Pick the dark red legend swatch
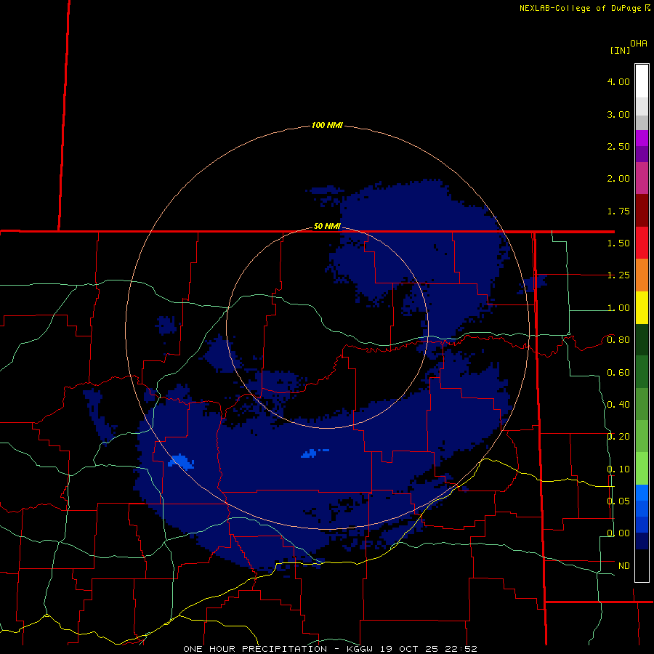The image size is (654, 654). pyautogui.click(x=642, y=211)
